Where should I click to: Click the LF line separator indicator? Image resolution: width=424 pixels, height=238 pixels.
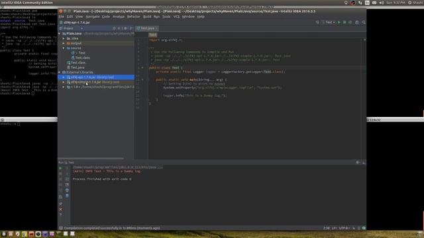point(334,228)
